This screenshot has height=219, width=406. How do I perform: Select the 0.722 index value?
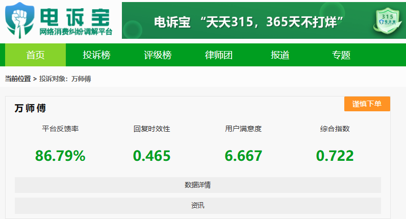(x=335, y=156)
